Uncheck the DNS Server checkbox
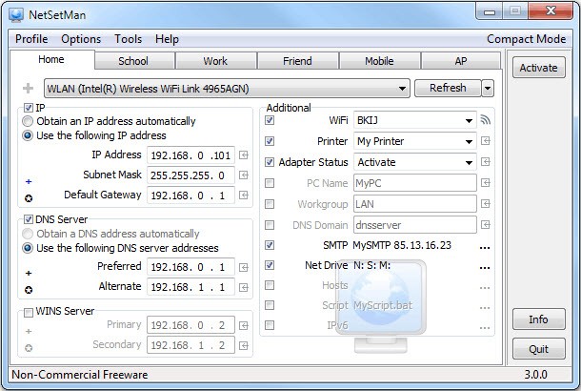581x391 pixels. point(29,219)
